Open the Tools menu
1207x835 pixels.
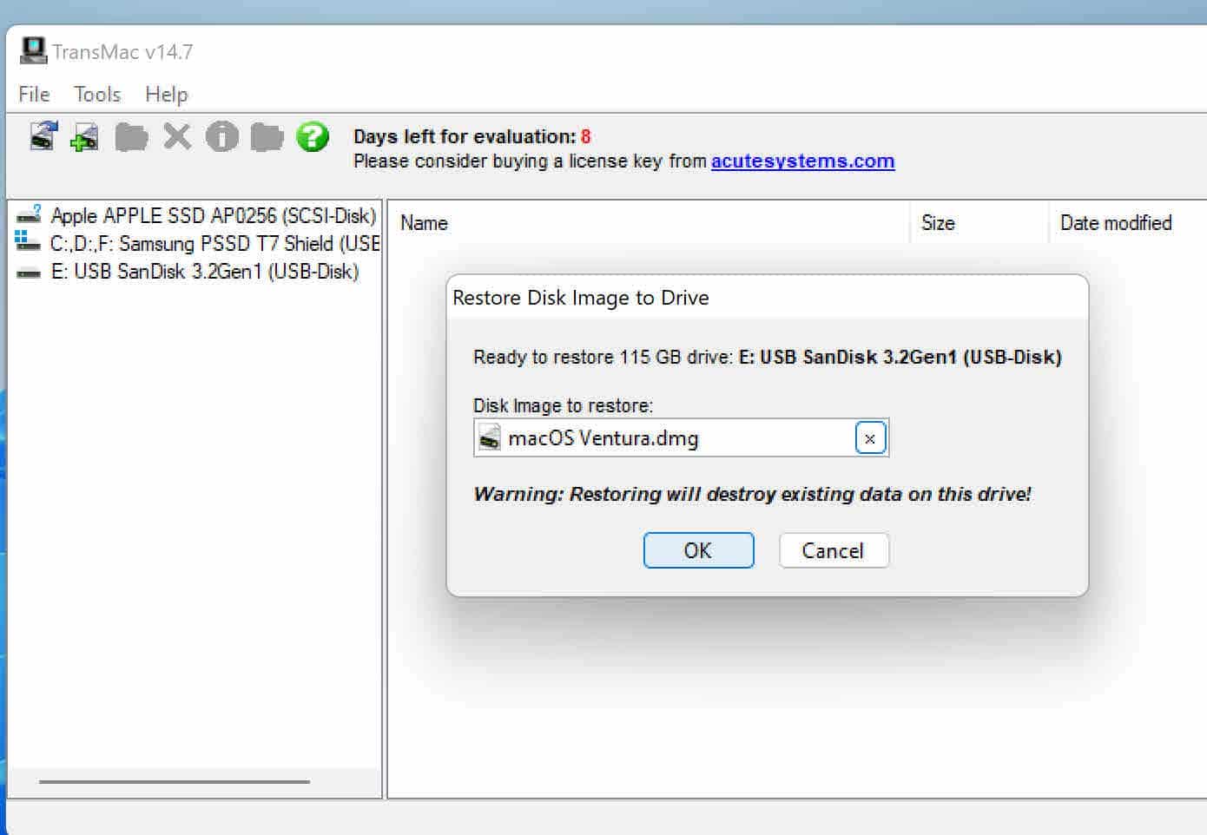tap(97, 94)
